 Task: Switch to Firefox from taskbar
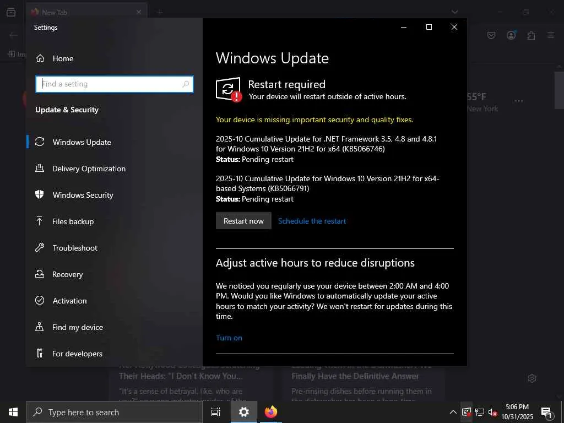[271, 412]
